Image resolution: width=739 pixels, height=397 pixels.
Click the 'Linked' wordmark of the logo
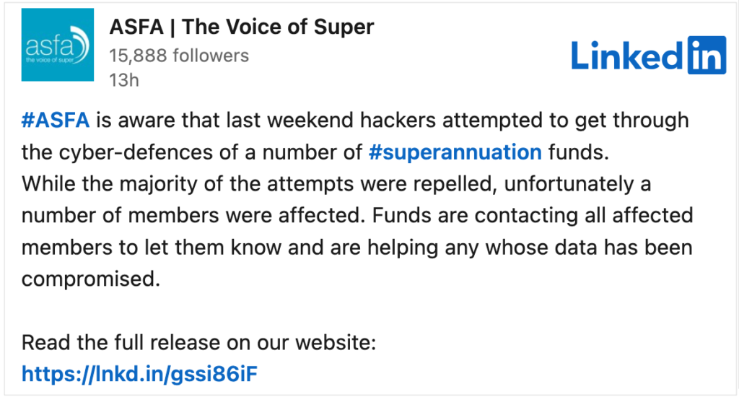pyautogui.click(x=627, y=56)
